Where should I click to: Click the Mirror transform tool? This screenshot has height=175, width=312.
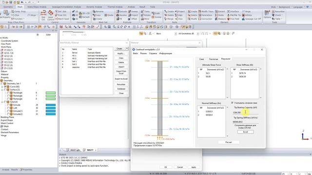pyautogui.click(x=145, y=19)
